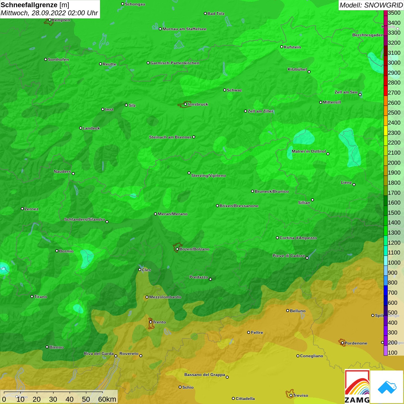Click the Murnau am Staffelsee label
The height and width of the screenshot is (404, 404).
coord(184,29)
